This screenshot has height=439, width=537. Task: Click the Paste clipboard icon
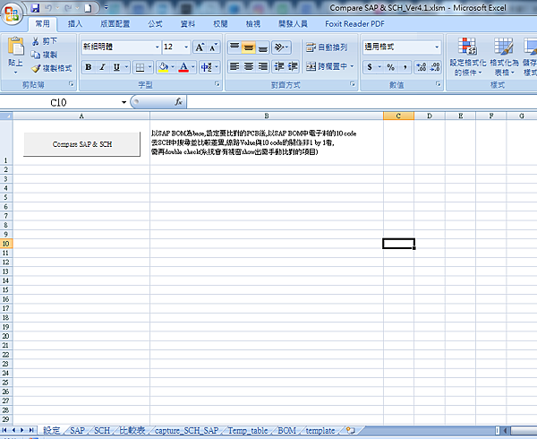tap(16, 46)
